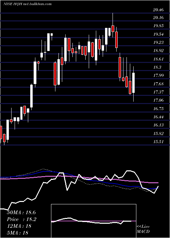Click the 16.75 price axis label

(158, 108)
